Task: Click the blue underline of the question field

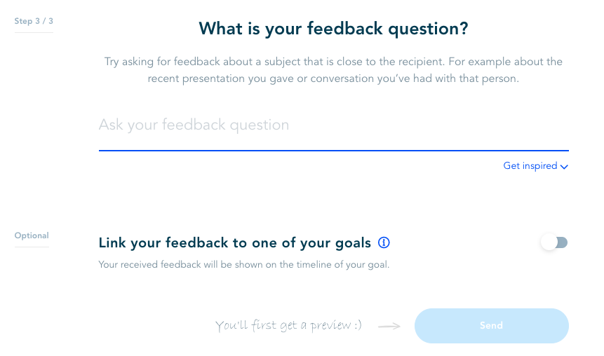Action: 334,151
